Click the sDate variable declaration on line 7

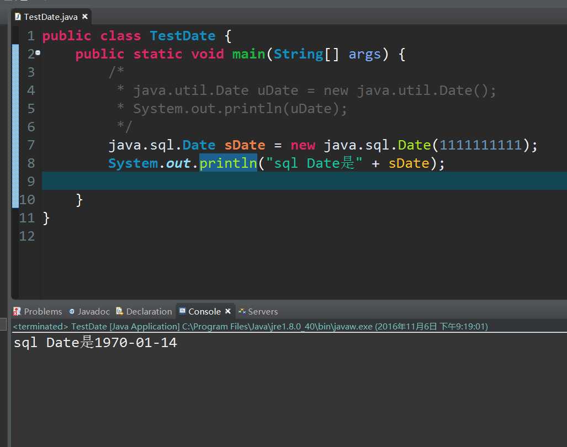point(245,145)
